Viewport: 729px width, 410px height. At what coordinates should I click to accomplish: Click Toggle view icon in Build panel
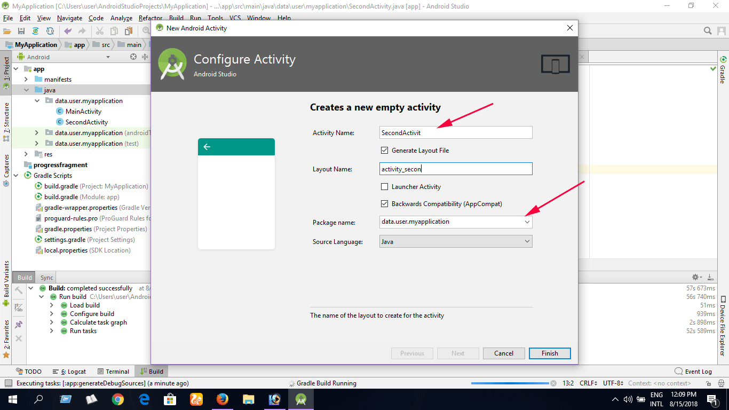click(19, 307)
